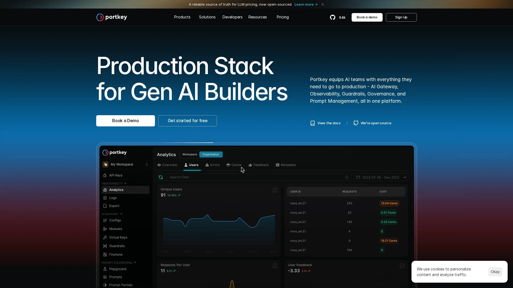
Task: Click the Configs sidebar icon
Action: pos(105,220)
